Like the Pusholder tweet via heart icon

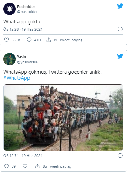pyautogui.click(x=7, y=40)
